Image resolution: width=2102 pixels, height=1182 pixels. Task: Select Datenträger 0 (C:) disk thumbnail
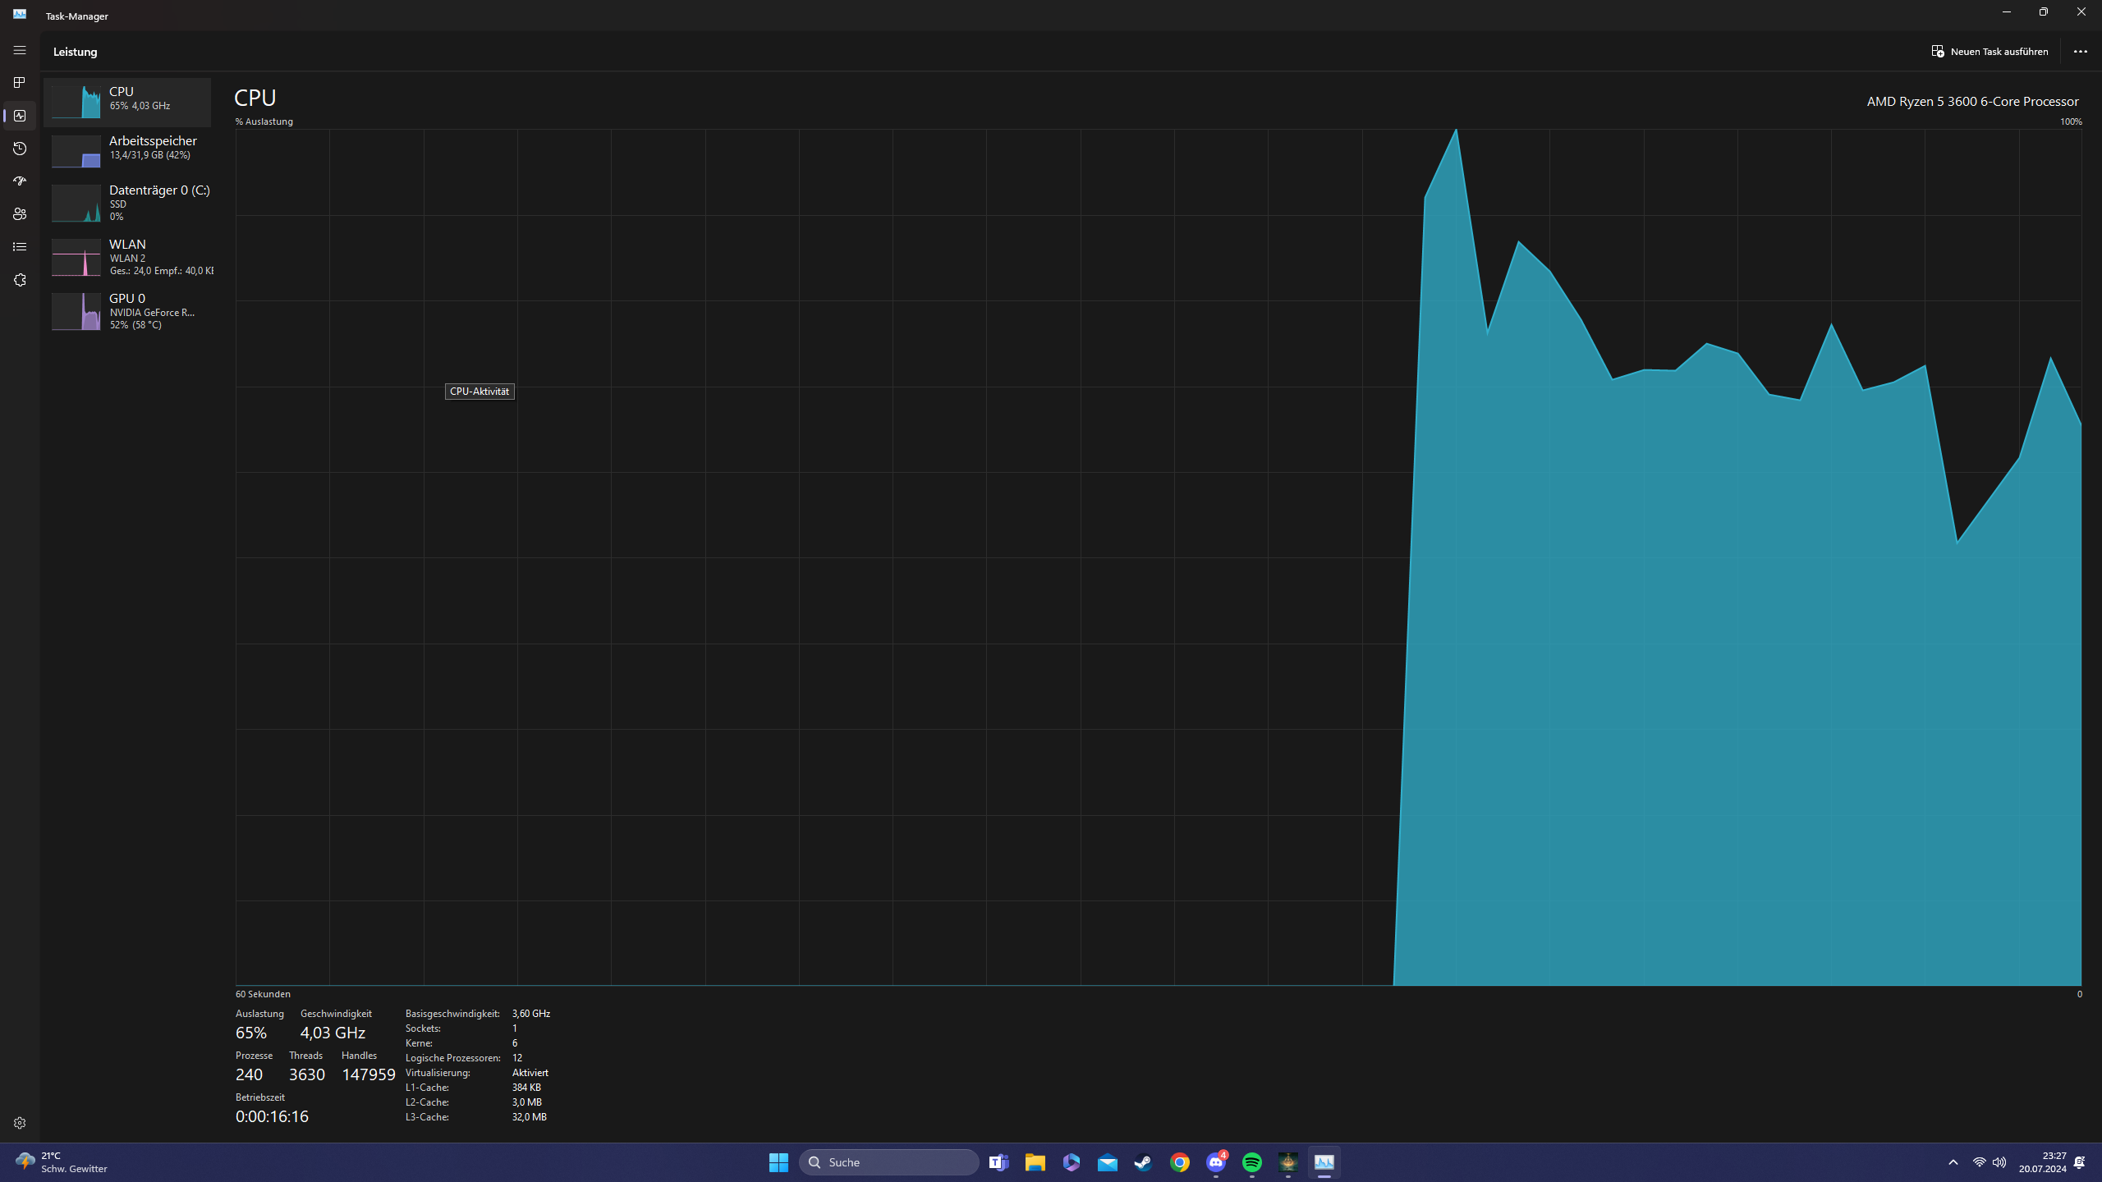[76, 203]
